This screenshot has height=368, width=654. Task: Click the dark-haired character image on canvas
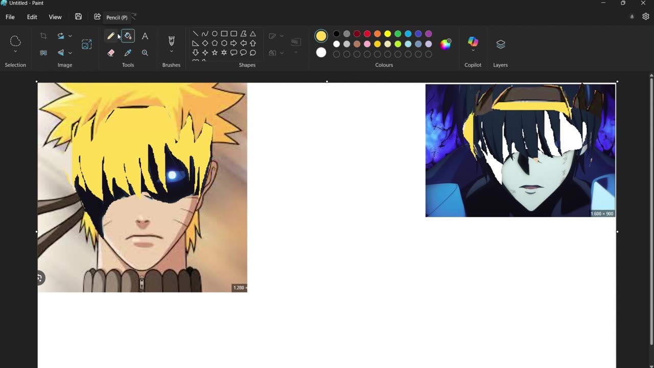point(520,151)
